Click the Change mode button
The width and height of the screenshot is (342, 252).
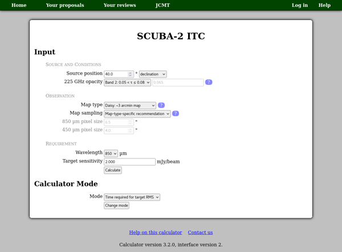coord(116,205)
